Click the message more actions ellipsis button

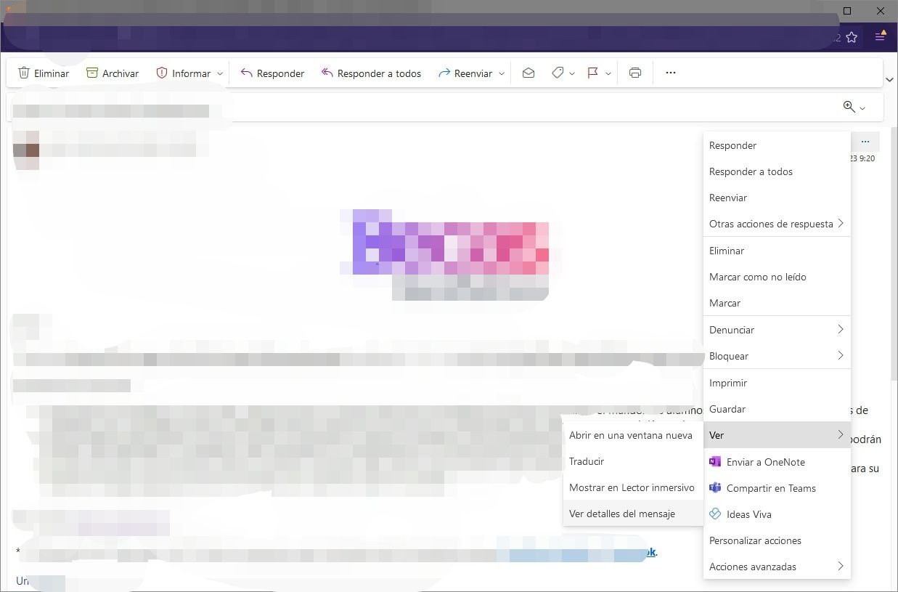865,142
